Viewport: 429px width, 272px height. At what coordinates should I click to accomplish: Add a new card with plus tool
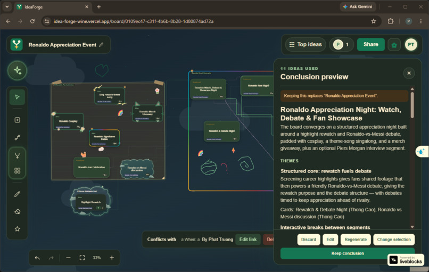[x=17, y=120]
